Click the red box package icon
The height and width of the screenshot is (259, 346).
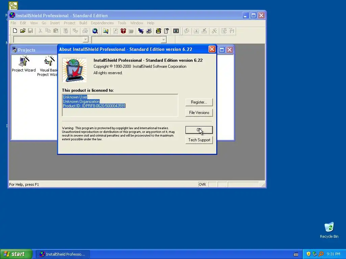(123, 31)
